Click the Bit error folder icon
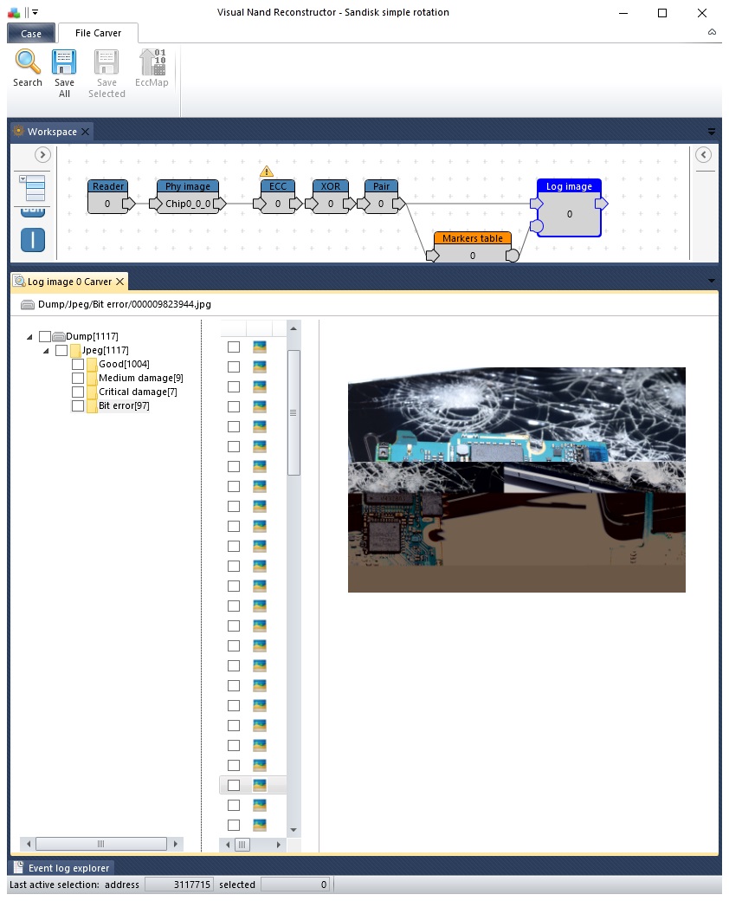The width and height of the screenshot is (729, 901). click(92, 405)
